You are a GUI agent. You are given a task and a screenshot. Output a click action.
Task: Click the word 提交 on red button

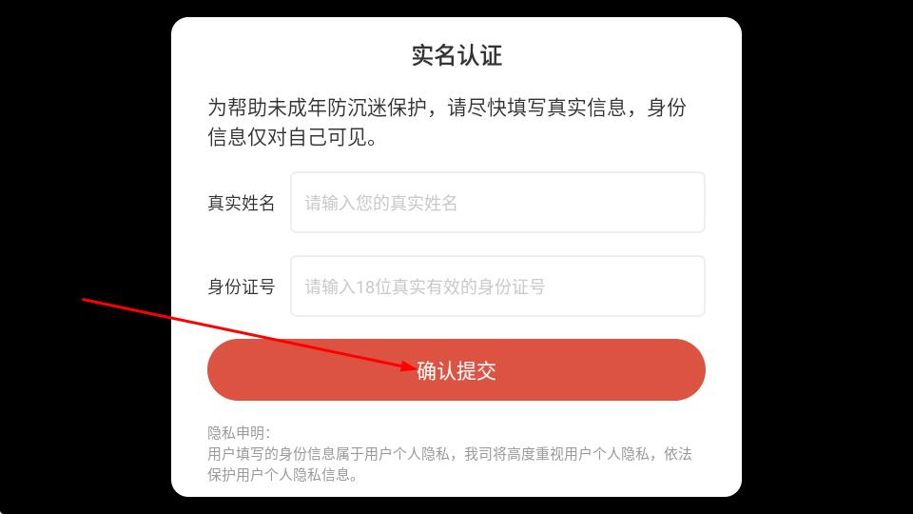coord(476,370)
